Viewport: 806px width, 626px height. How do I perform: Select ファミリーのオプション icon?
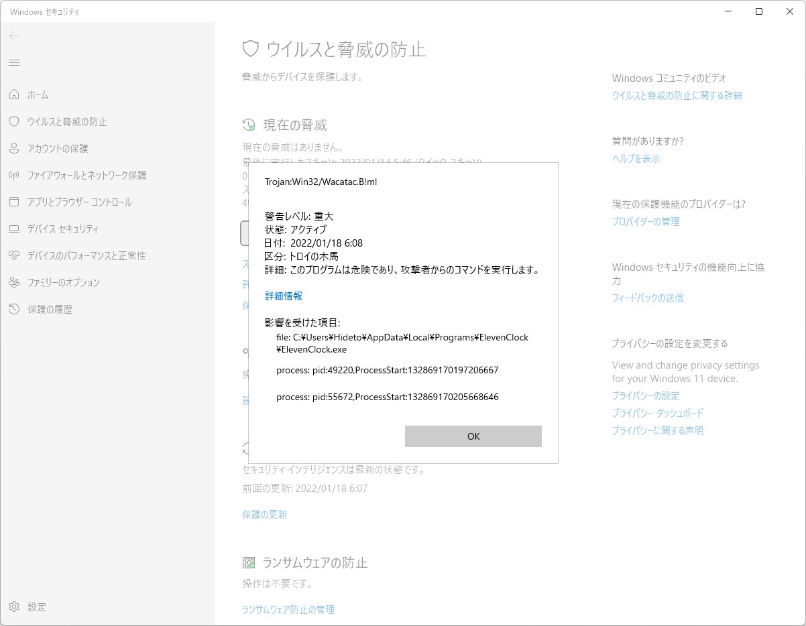pos(15,282)
